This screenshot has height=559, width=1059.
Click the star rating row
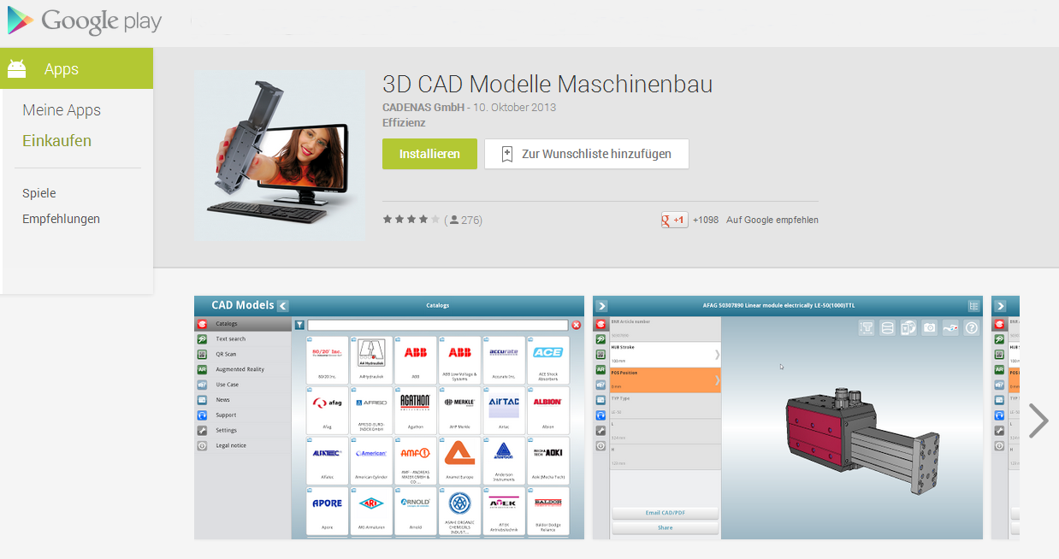tap(411, 220)
